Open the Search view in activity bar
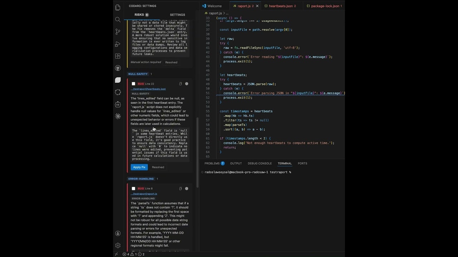Viewport: 458px width, 257px height. pyautogui.click(x=118, y=20)
